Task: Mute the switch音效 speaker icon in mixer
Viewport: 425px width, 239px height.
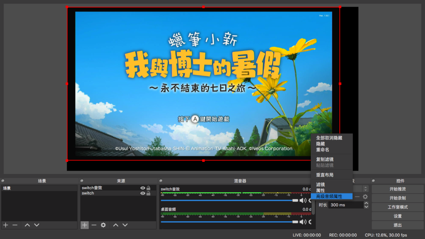Action: [x=302, y=200]
